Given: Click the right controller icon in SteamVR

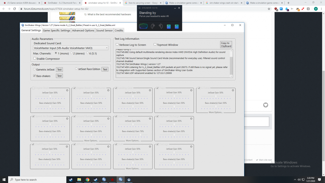Looking at the screenshot, I should point(161,26).
